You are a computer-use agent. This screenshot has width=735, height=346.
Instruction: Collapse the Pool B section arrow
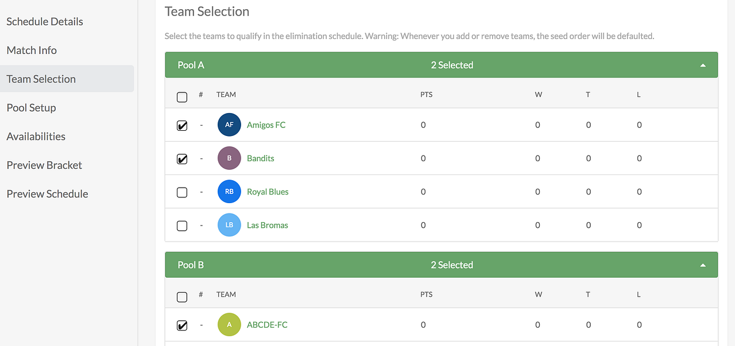(703, 265)
